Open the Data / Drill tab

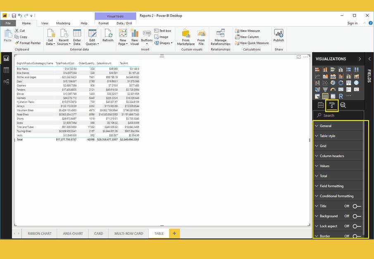coord(124,23)
